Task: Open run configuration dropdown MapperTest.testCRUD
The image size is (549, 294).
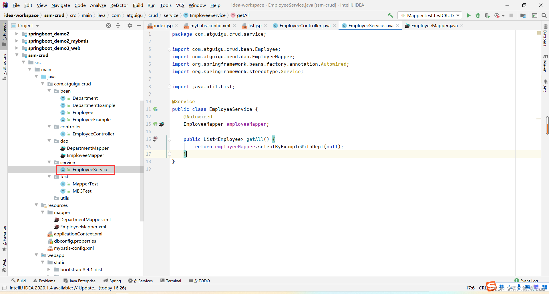Action: click(x=430, y=15)
